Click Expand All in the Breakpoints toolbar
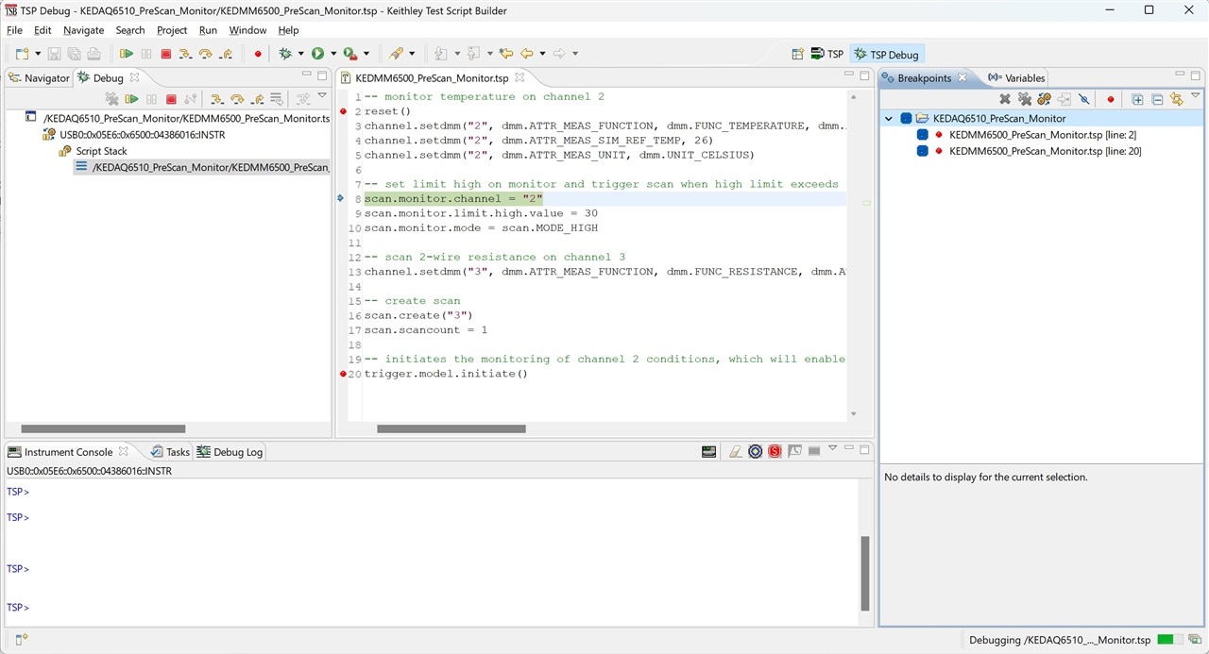The width and height of the screenshot is (1209, 654). [x=1137, y=99]
